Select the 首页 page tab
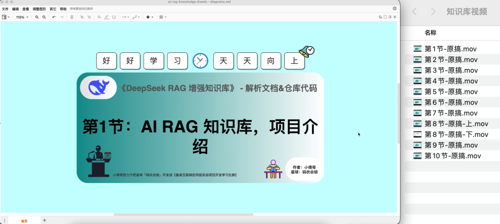This screenshot has width=500, height=224. 24,220
